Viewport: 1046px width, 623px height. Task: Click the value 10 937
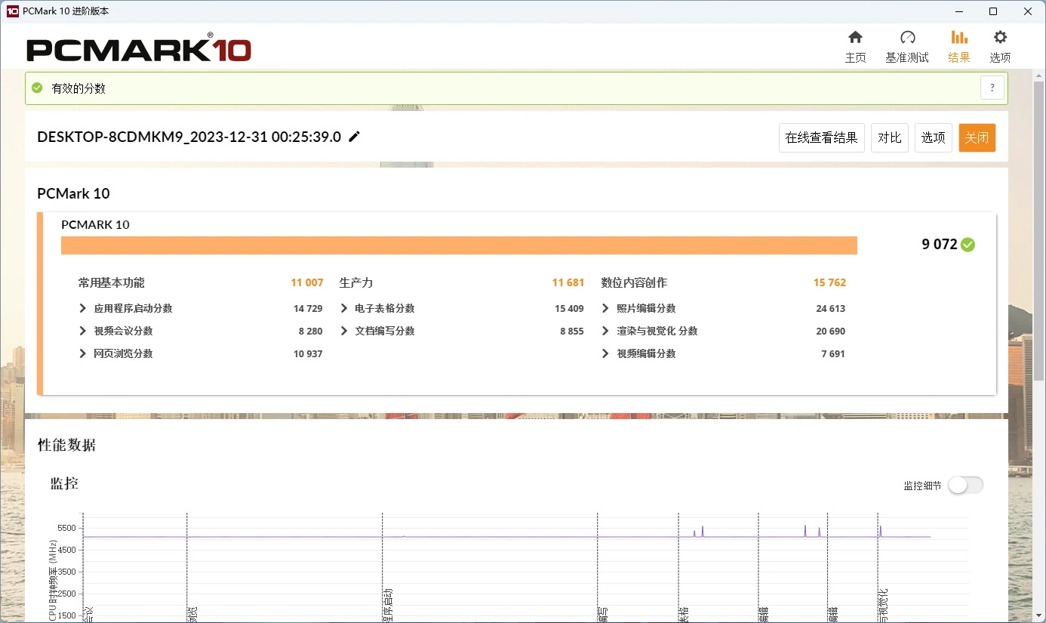point(308,353)
